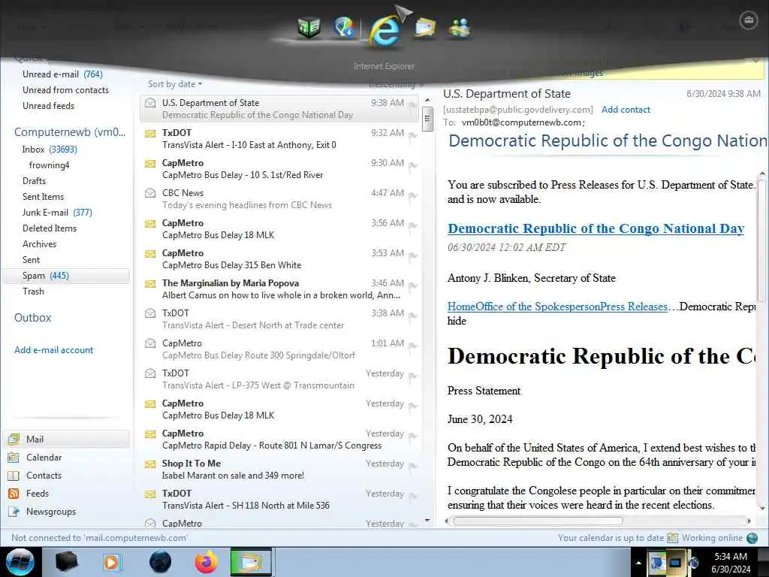769x577 pixels.
Task: Open the Unread e-mail quick view
Action: pos(62,74)
